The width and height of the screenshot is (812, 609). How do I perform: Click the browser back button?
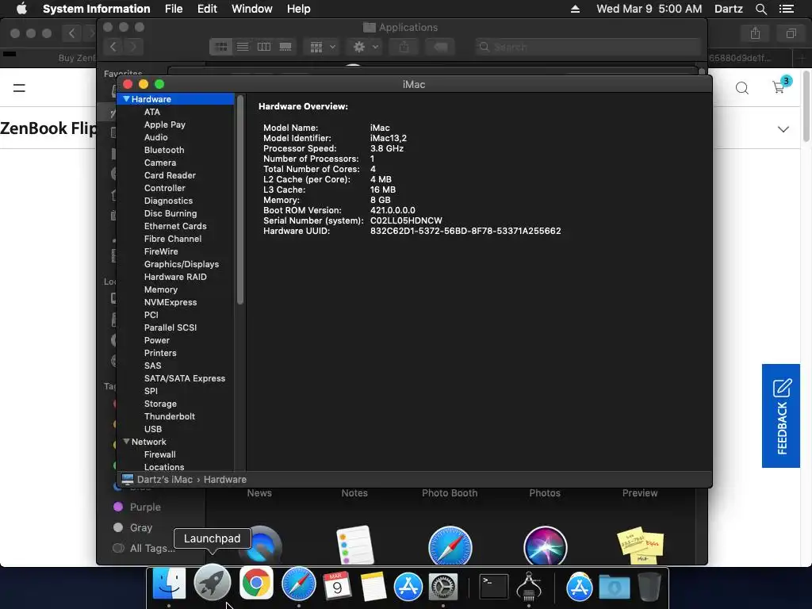[71, 33]
